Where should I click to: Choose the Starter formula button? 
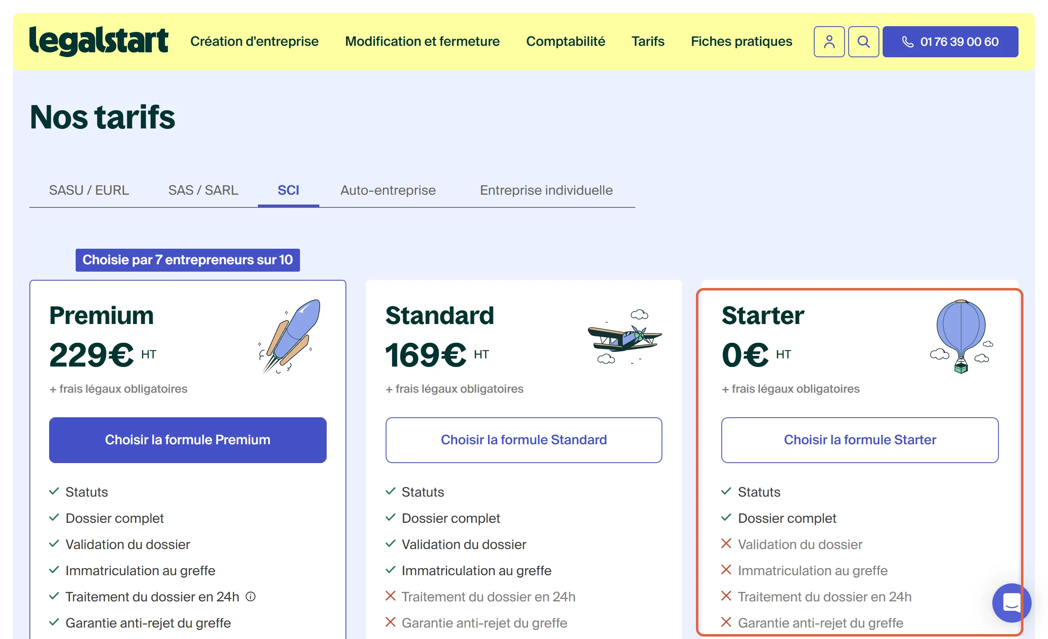[860, 440]
